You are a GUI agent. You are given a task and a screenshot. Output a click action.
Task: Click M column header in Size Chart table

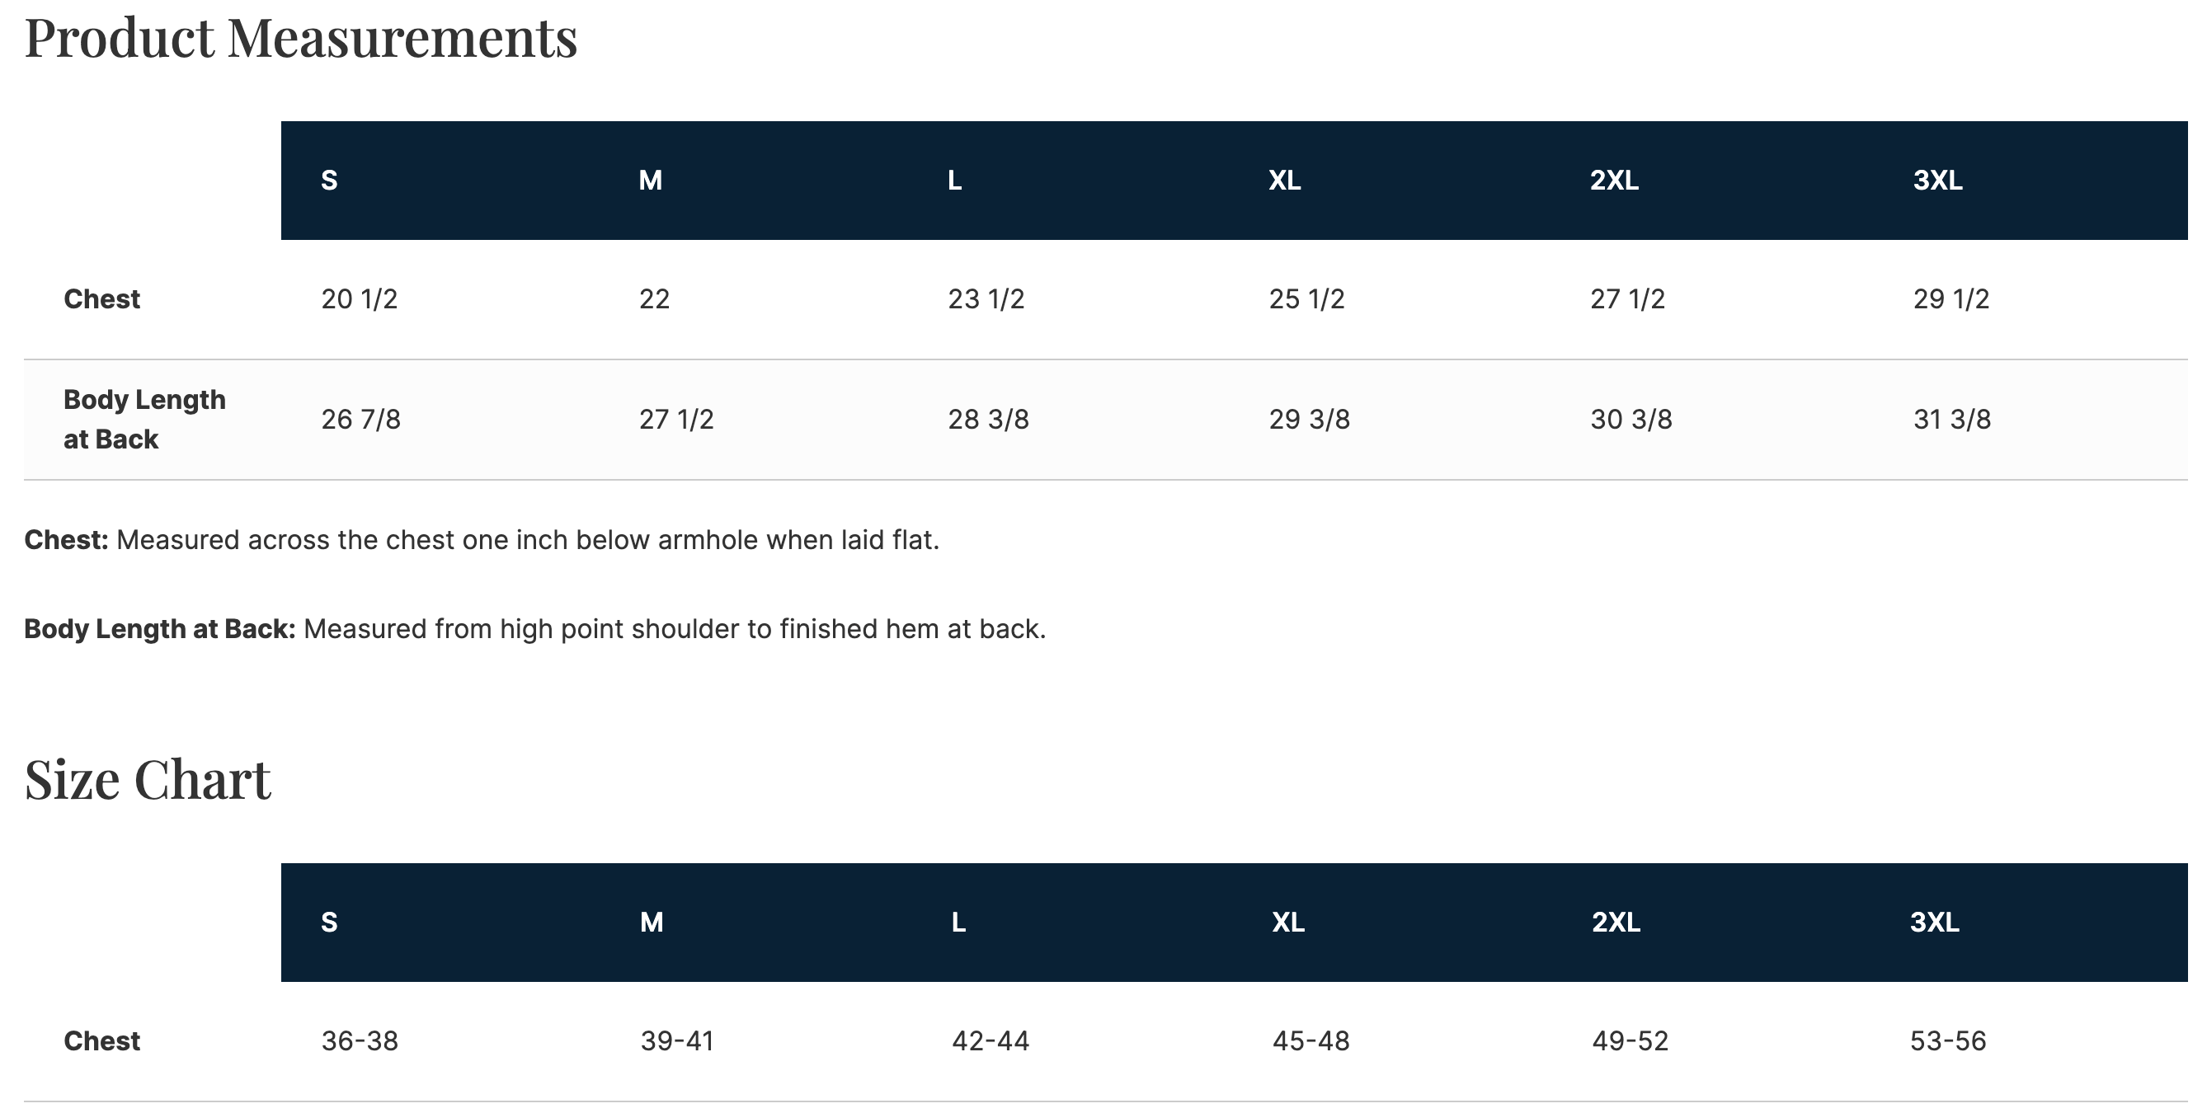click(x=652, y=922)
